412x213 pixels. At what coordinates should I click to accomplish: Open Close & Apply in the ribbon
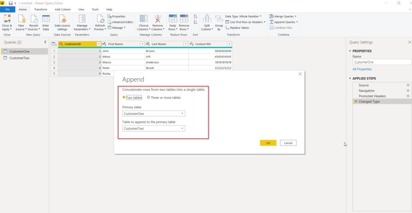coord(7,23)
